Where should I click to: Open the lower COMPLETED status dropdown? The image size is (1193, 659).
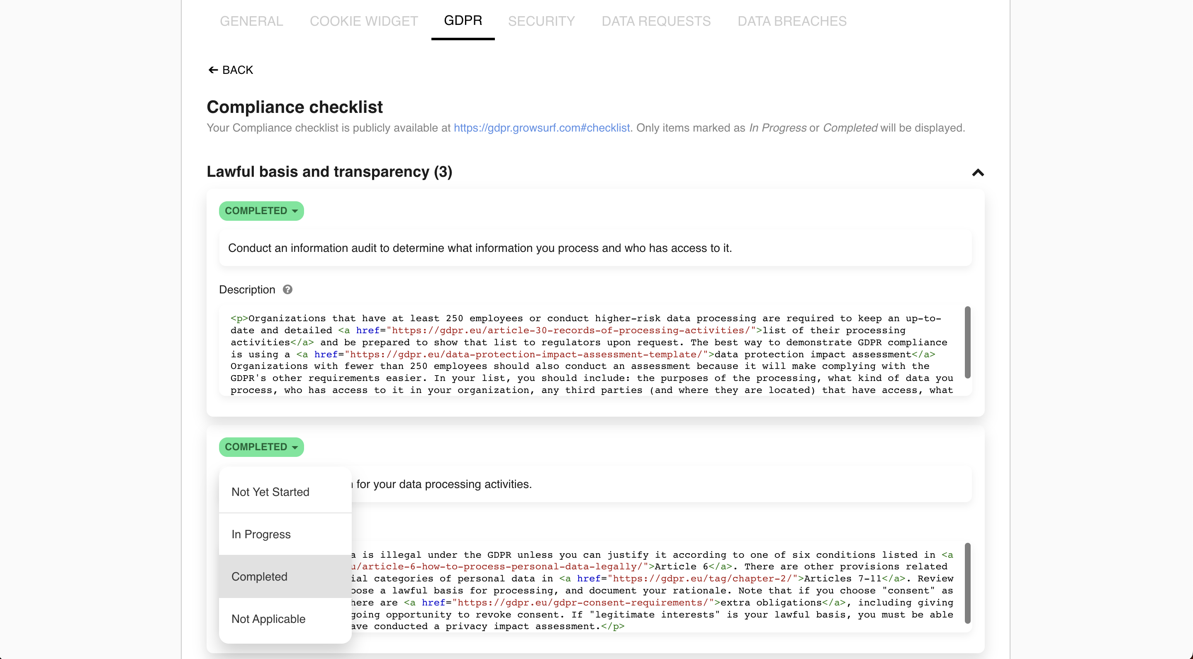point(261,447)
